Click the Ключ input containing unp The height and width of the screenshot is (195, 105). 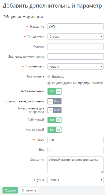75,140
